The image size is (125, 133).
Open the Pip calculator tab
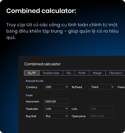[x=69, y=73]
